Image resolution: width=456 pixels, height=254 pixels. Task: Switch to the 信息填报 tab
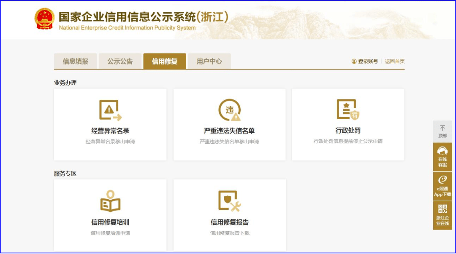tap(75, 61)
